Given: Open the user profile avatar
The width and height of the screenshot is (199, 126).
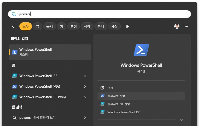Looking at the screenshot, I should pos(177,26).
